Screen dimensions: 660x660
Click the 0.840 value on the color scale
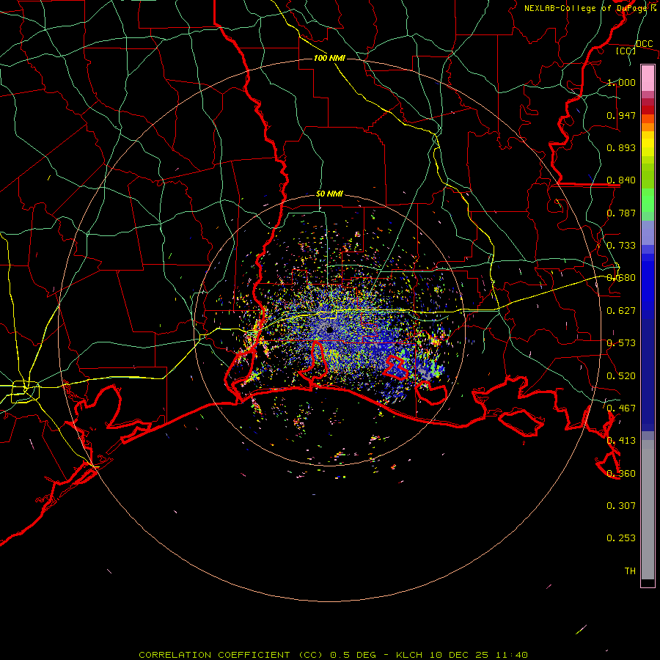tap(621, 180)
